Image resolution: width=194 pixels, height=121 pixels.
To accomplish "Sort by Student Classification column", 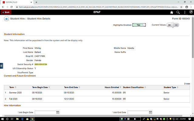I will tap(134, 87).
